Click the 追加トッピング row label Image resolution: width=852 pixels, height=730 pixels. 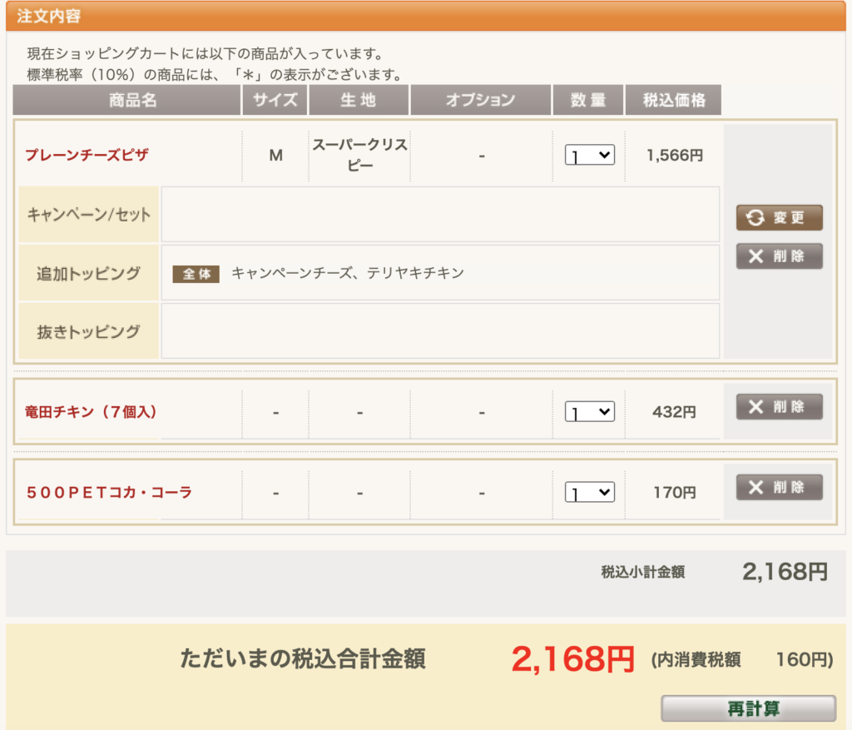pos(88,273)
